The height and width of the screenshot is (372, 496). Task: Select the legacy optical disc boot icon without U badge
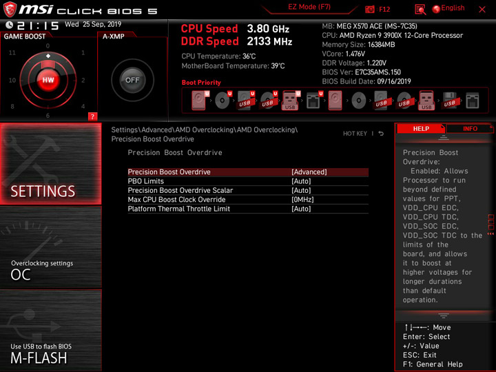pos(359,101)
